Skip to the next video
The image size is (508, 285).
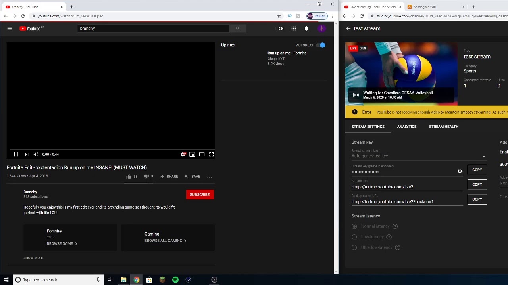point(26,154)
